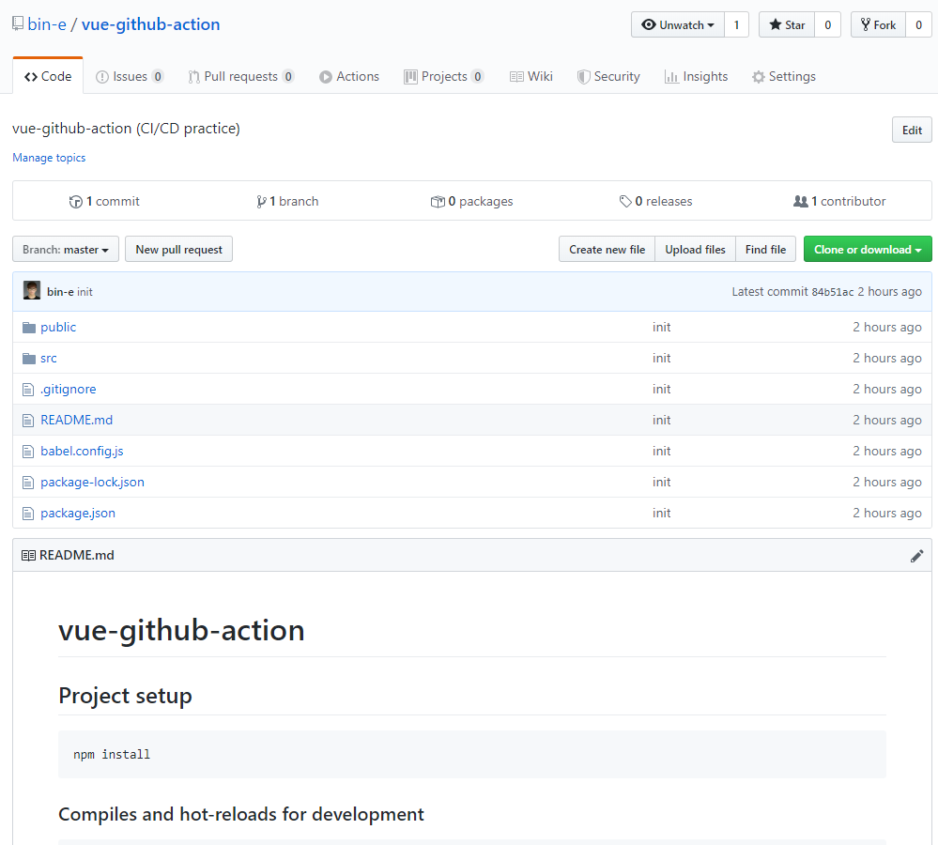The image size is (938, 845).
Task: Click the public folder icon
Action: (29, 327)
